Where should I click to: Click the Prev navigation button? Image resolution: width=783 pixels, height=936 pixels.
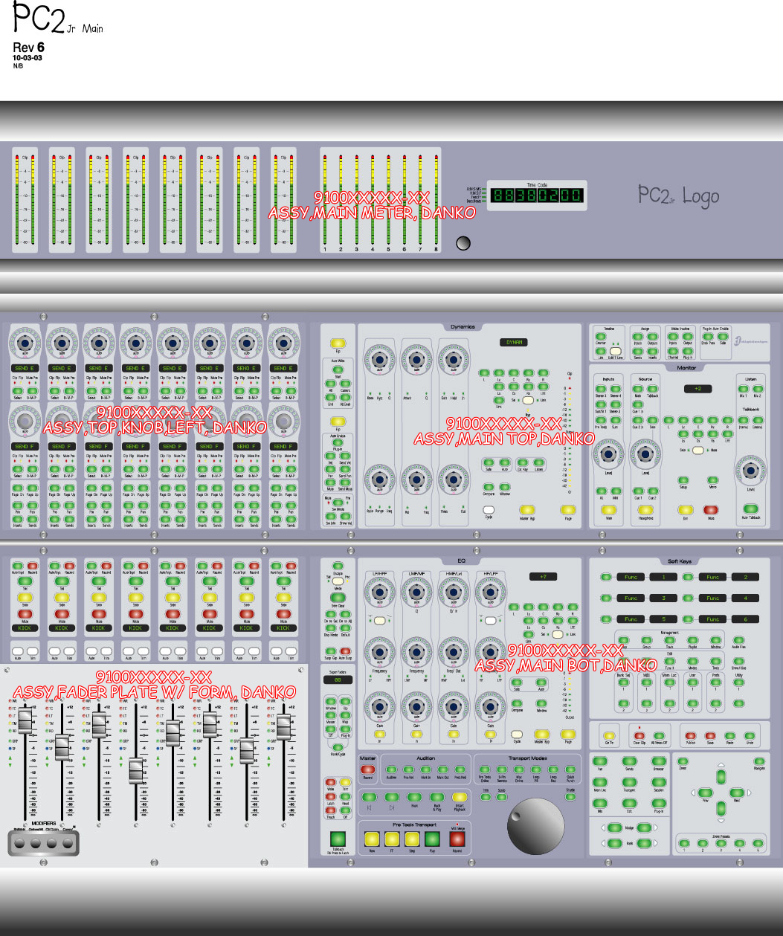click(706, 793)
